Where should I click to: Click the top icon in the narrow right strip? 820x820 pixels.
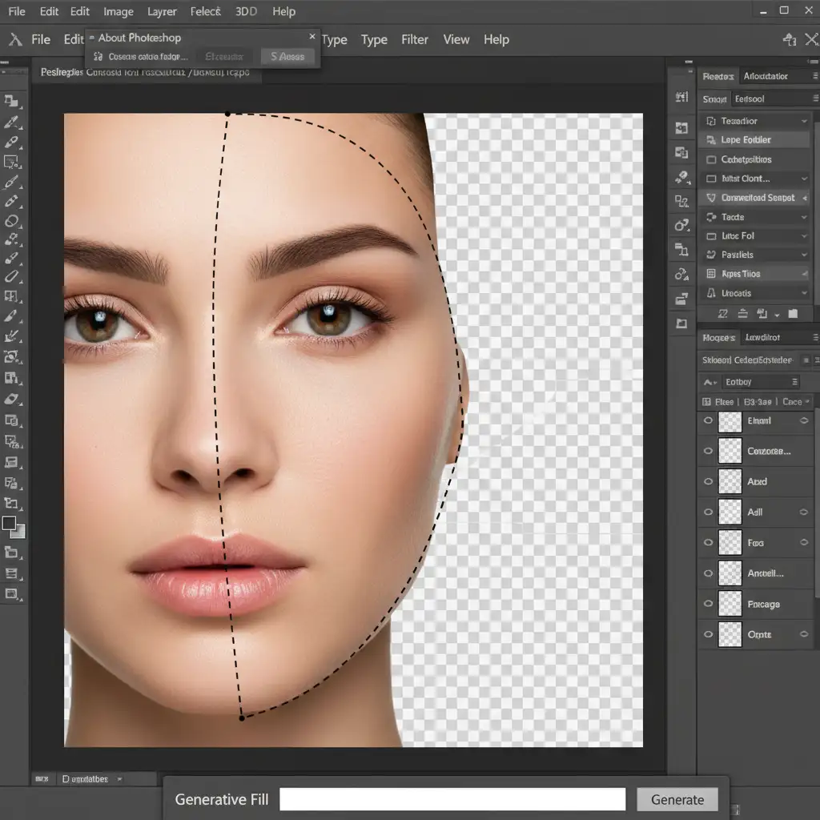point(681,97)
